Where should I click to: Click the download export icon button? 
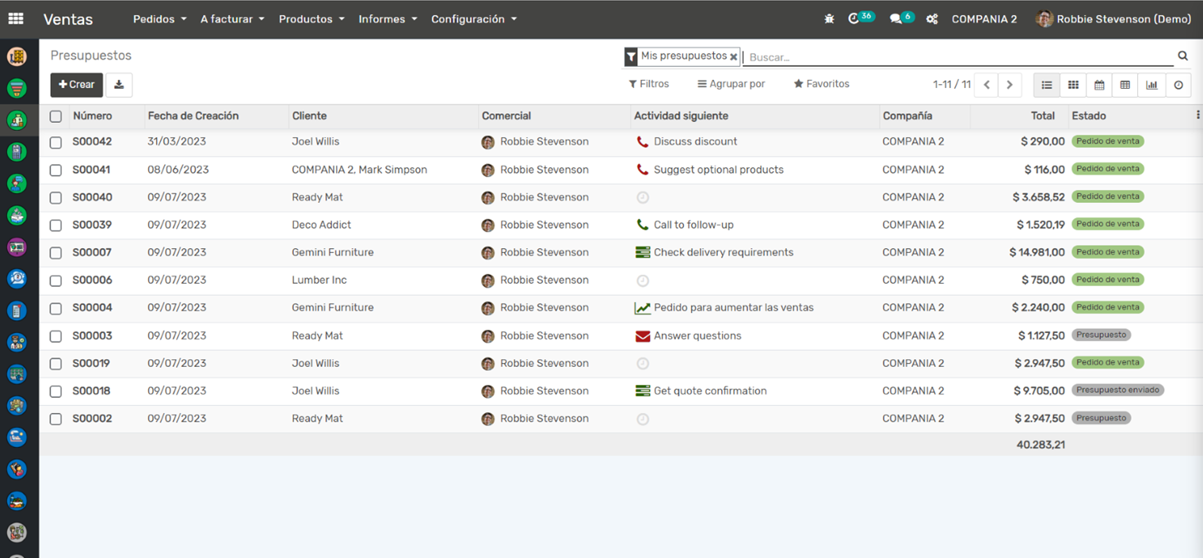(x=119, y=85)
